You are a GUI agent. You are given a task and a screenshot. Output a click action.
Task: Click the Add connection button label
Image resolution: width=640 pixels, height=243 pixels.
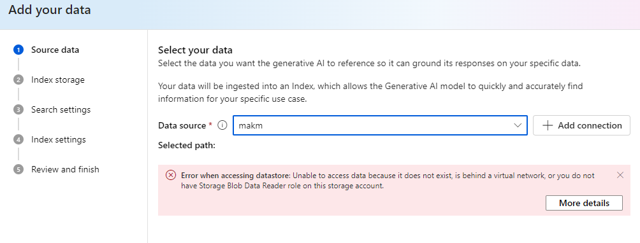click(x=590, y=125)
